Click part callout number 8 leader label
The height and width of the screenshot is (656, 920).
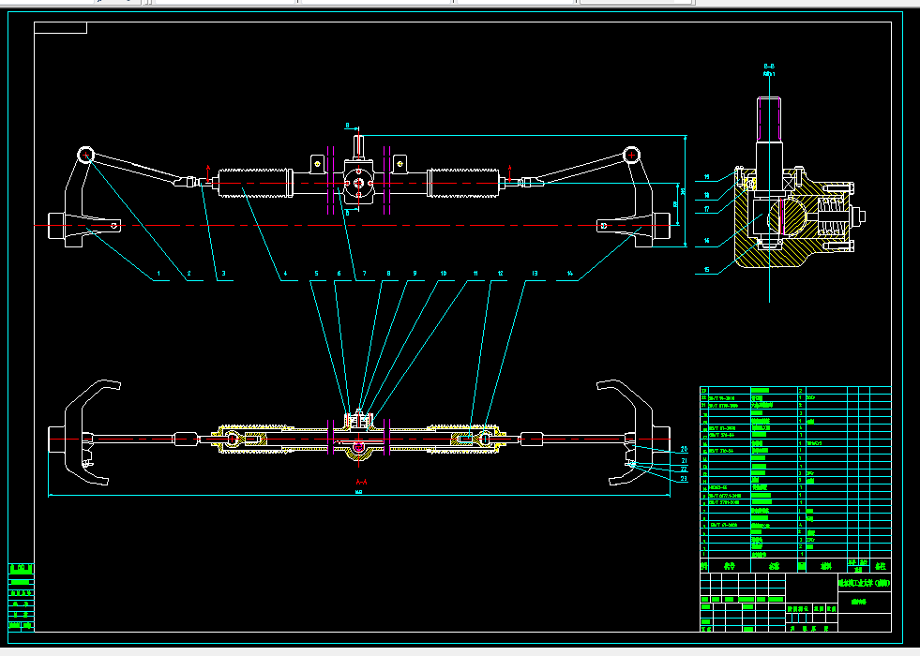388,274
